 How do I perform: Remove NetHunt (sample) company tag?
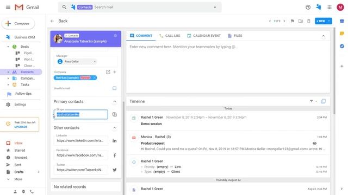point(94,77)
